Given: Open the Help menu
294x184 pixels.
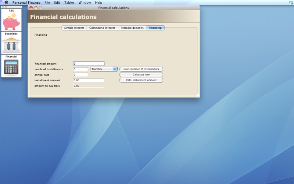Looking at the screenshot, I should coord(98,3).
